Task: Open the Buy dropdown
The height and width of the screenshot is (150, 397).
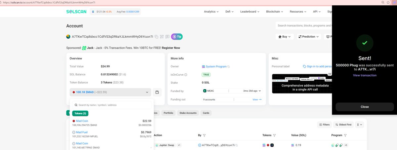Action: point(285,37)
